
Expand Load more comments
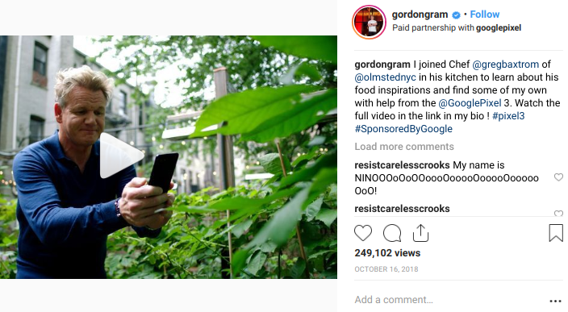(x=404, y=147)
